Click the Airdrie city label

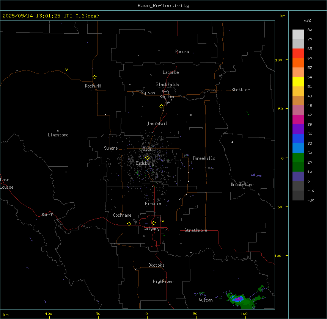153,203
